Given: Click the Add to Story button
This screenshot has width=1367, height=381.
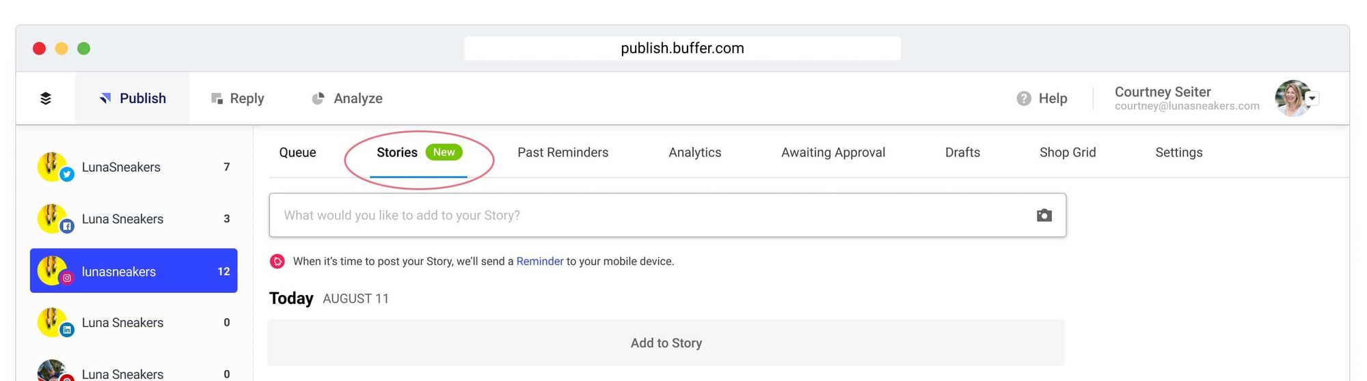Looking at the screenshot, I should coord(666,343).
